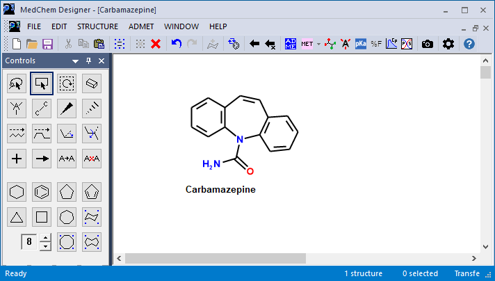Create a new document with the blank page icon
495x281 pixels.
(17, 44)
